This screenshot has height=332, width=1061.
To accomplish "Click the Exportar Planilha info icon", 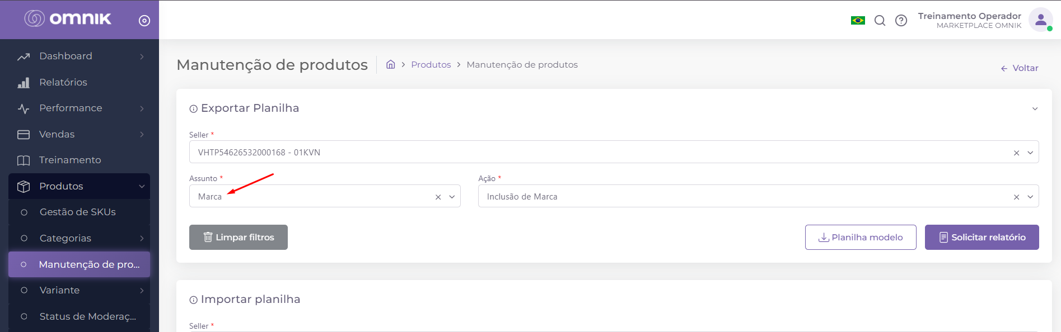I will pos(193,109).
